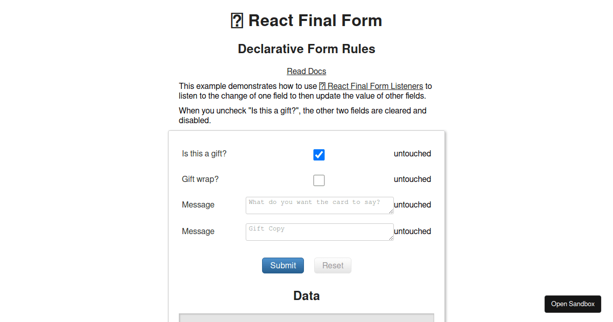This screenshot has height=322, width=613.
Task: Click the resize grip of the Gift Copy textarea
Action: coord(392,238)
